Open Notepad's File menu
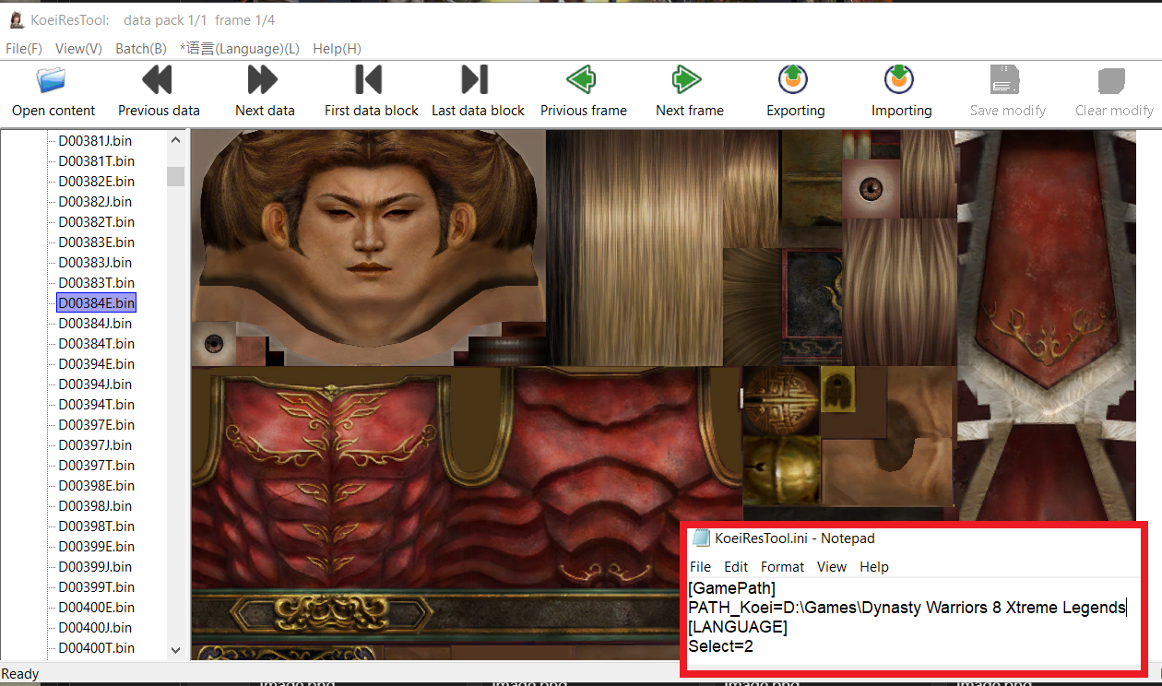The image size is (1162, 686). pyautogui.click(x=700, y=566)
